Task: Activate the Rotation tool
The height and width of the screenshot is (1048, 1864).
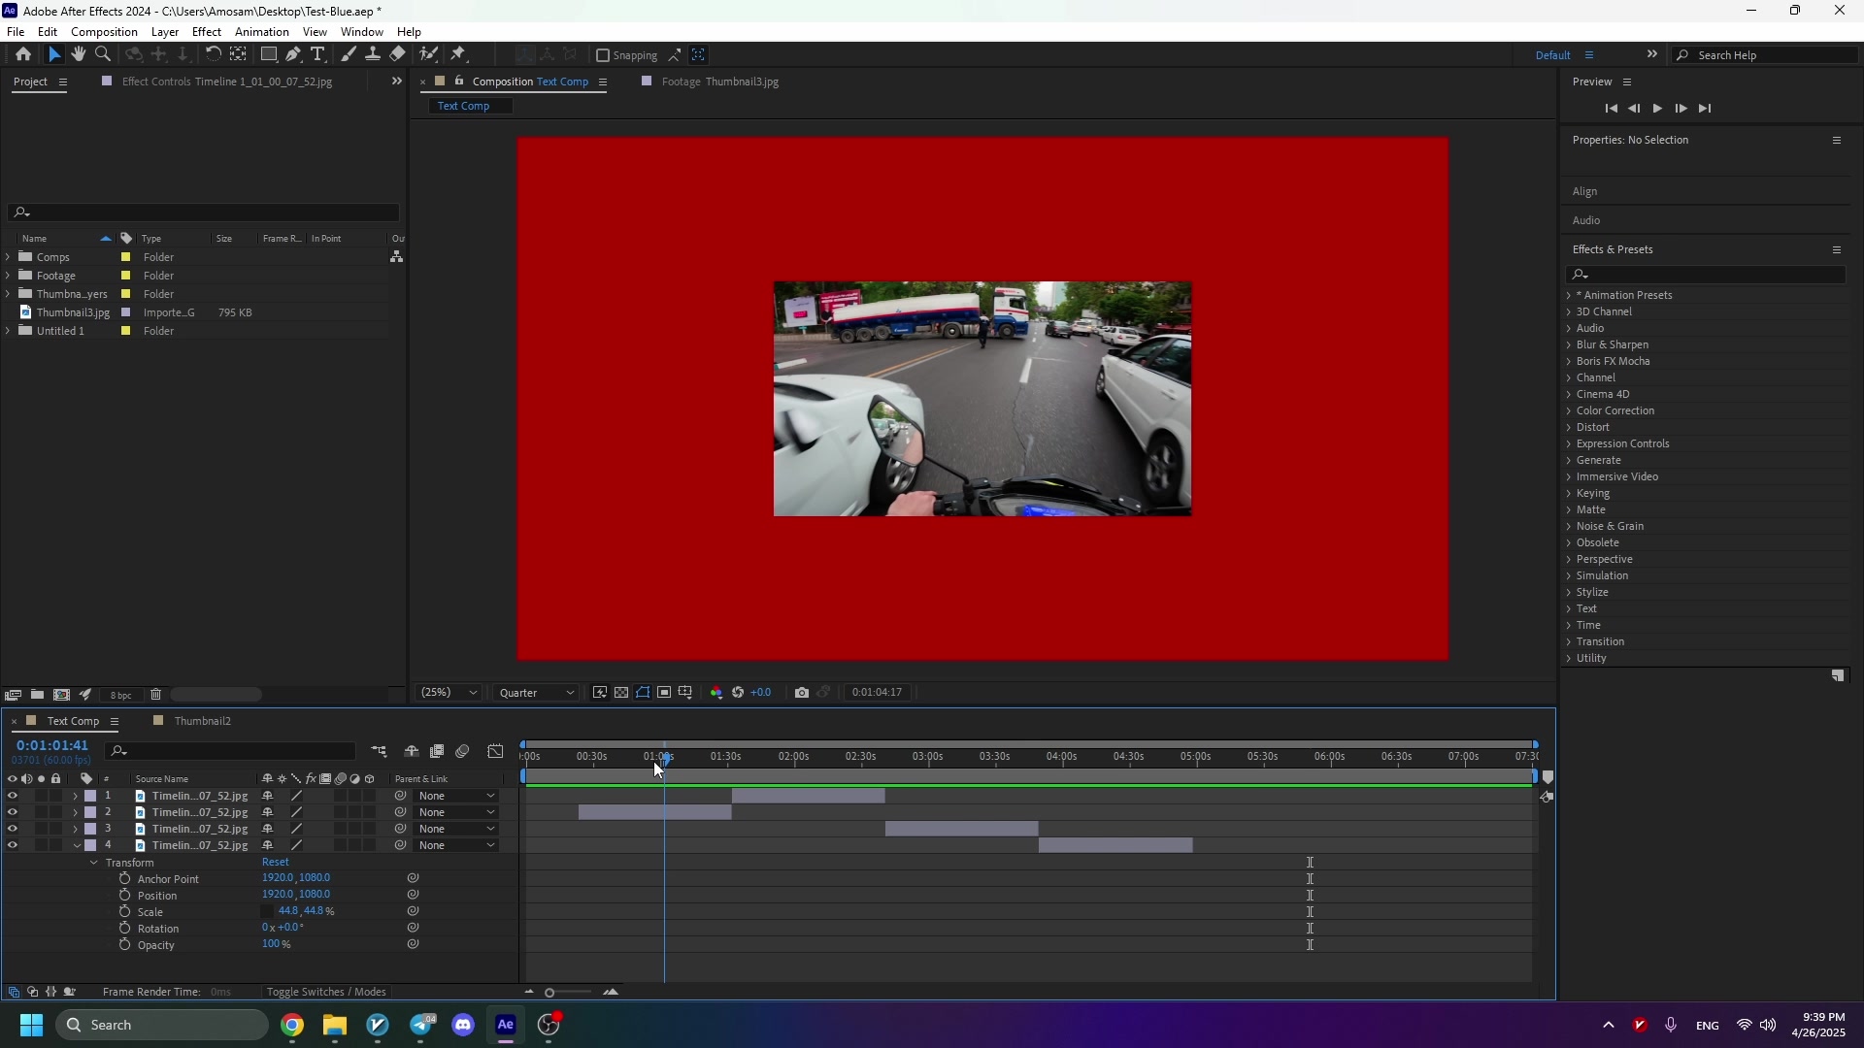Action: 213,55
